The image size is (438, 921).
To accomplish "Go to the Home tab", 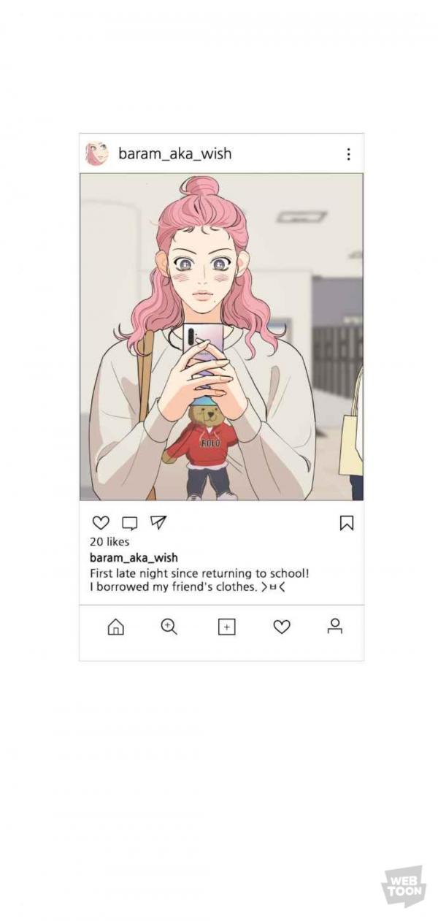I will click(116, 627).
